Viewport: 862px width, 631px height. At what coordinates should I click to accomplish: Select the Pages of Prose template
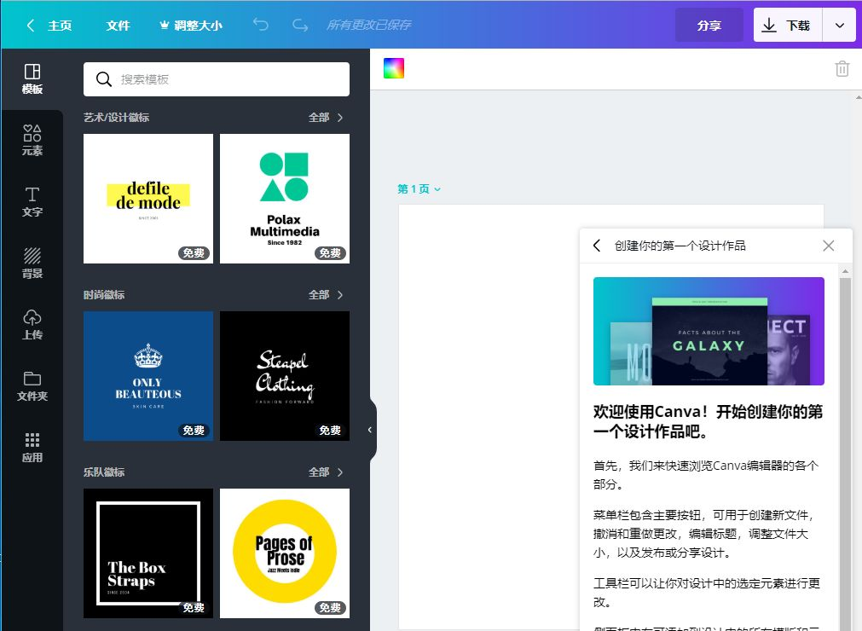(x=285, y=553)
